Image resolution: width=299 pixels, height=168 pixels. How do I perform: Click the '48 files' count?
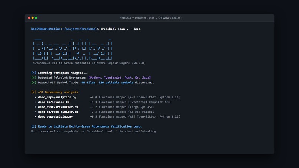point(88,83)
